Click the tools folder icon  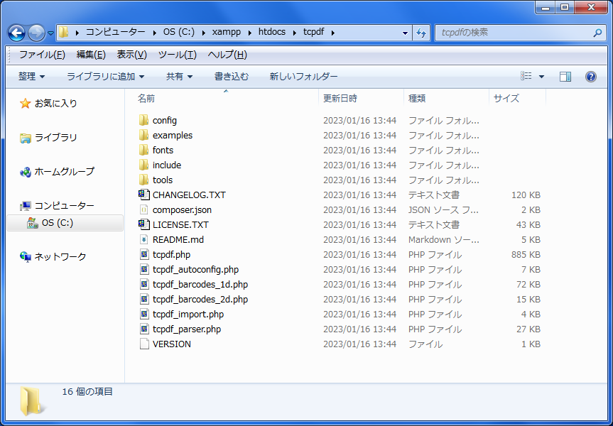(144, 180)
